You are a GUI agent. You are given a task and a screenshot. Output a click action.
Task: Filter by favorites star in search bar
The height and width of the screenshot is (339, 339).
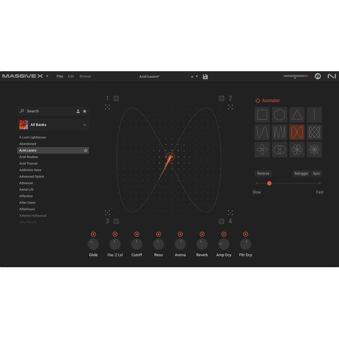click(85, 111)
